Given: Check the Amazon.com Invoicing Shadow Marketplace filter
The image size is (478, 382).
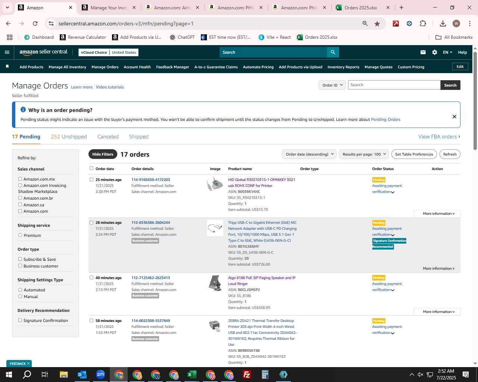Looking at the screenshot, I should click(20, 185).
